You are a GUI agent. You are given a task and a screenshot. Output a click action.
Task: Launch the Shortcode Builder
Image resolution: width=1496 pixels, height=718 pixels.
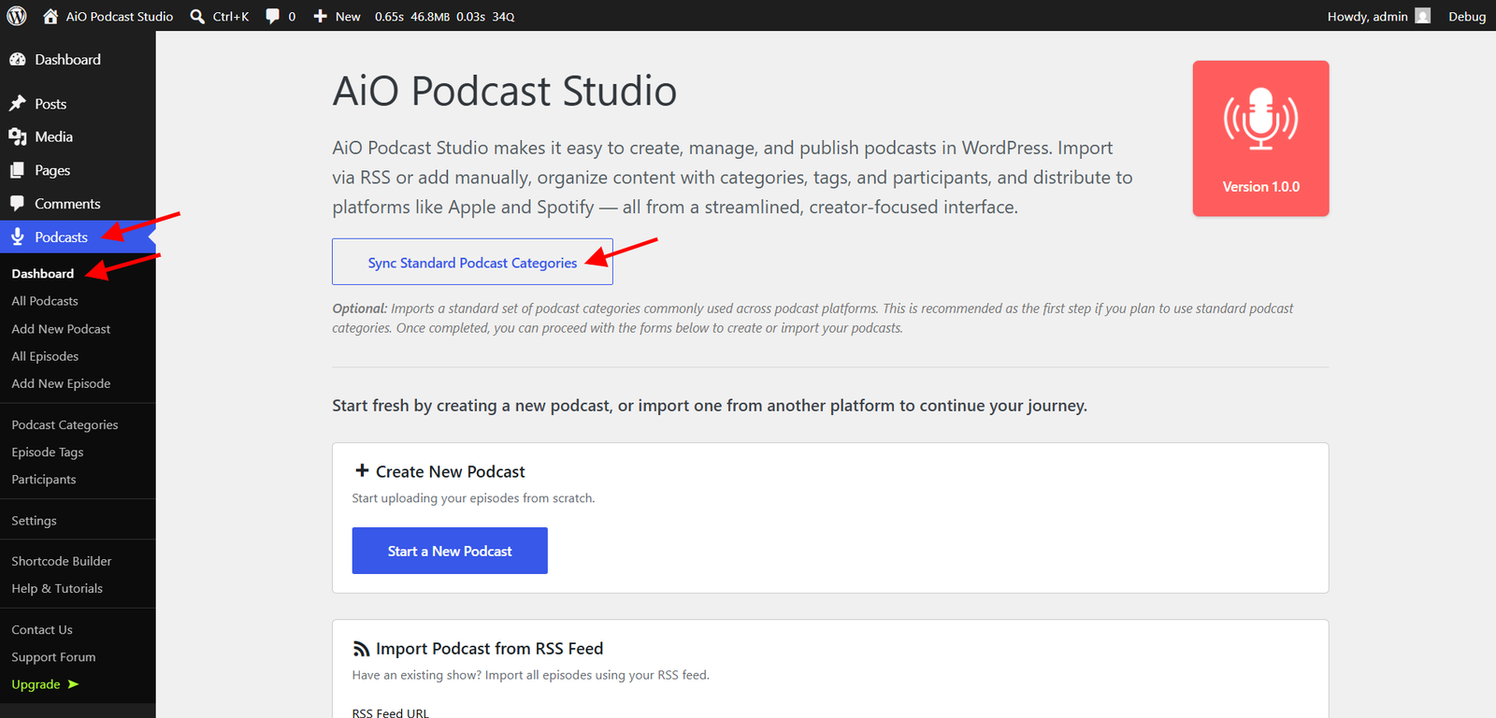(x=62, y=561)
